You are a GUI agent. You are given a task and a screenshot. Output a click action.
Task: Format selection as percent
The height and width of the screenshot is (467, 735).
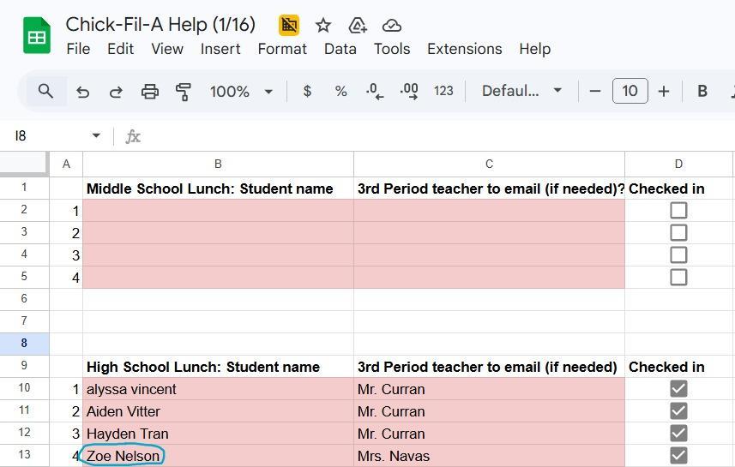341,91
